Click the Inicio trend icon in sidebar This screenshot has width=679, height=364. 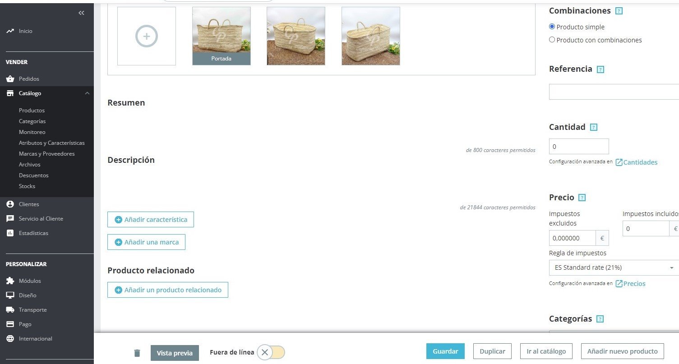10,31
